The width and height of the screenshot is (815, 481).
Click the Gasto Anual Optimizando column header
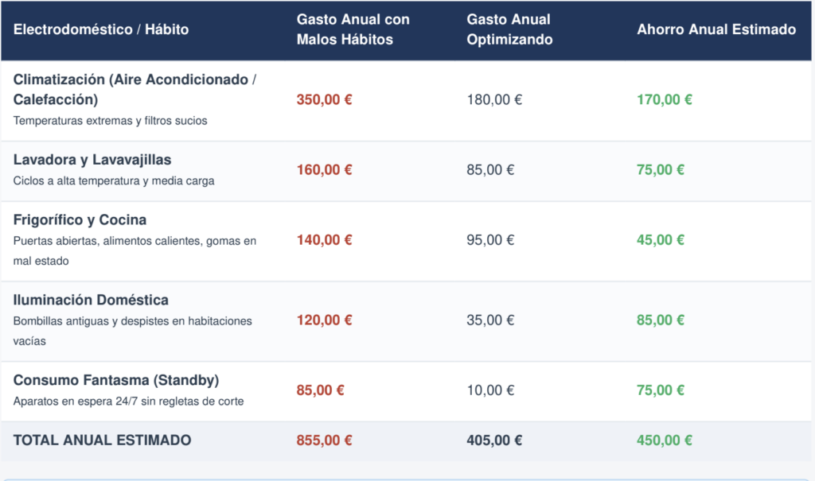[x=509, y=29]
